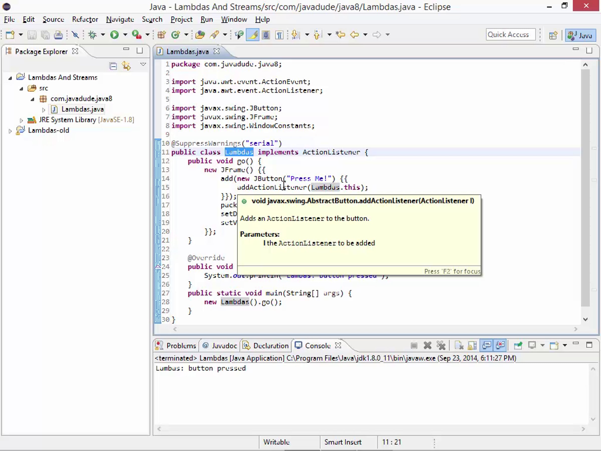Click the New Java Class icon

click(x=176, y=35)
